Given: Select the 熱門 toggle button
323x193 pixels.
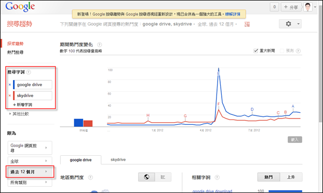Looking at the screenshot, I should 268,177.
